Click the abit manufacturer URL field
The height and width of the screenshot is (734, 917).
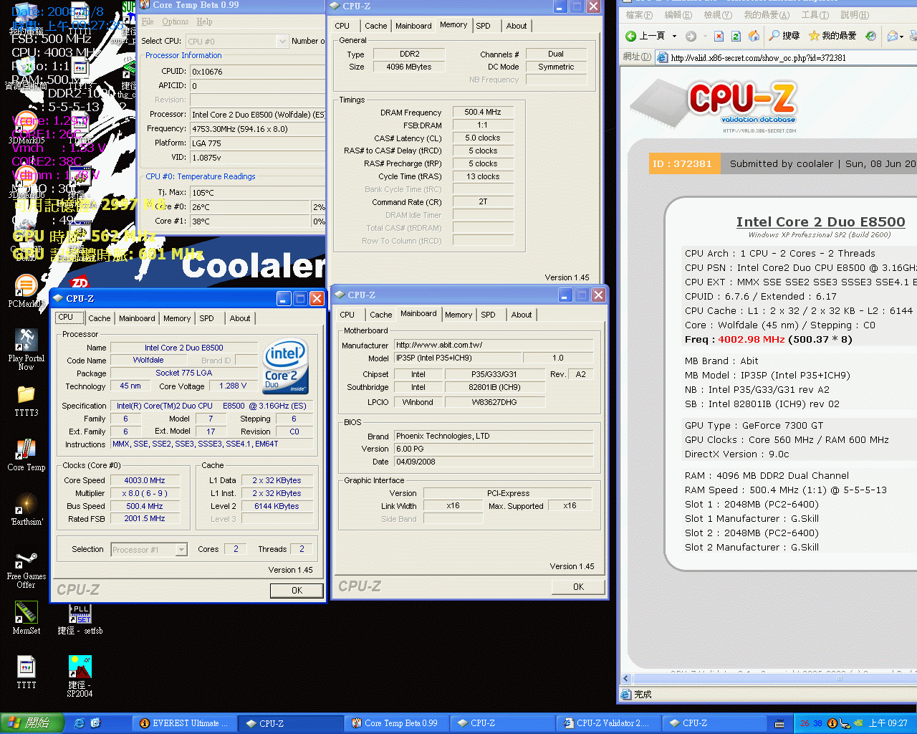coord(494,345)
